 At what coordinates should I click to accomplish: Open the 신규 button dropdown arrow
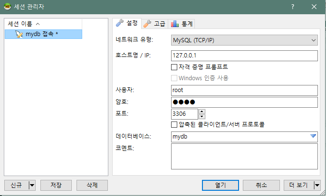(32, 185)
